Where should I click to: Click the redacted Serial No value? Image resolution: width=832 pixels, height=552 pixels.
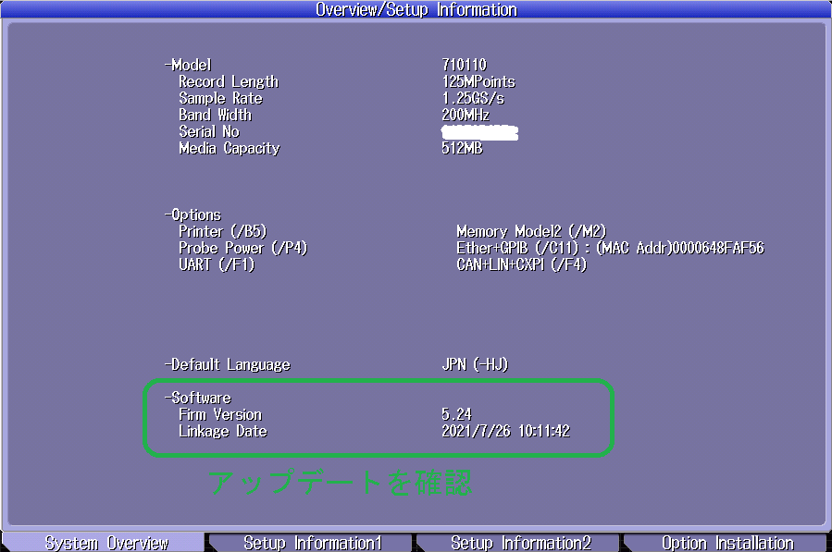pos(479,132)
